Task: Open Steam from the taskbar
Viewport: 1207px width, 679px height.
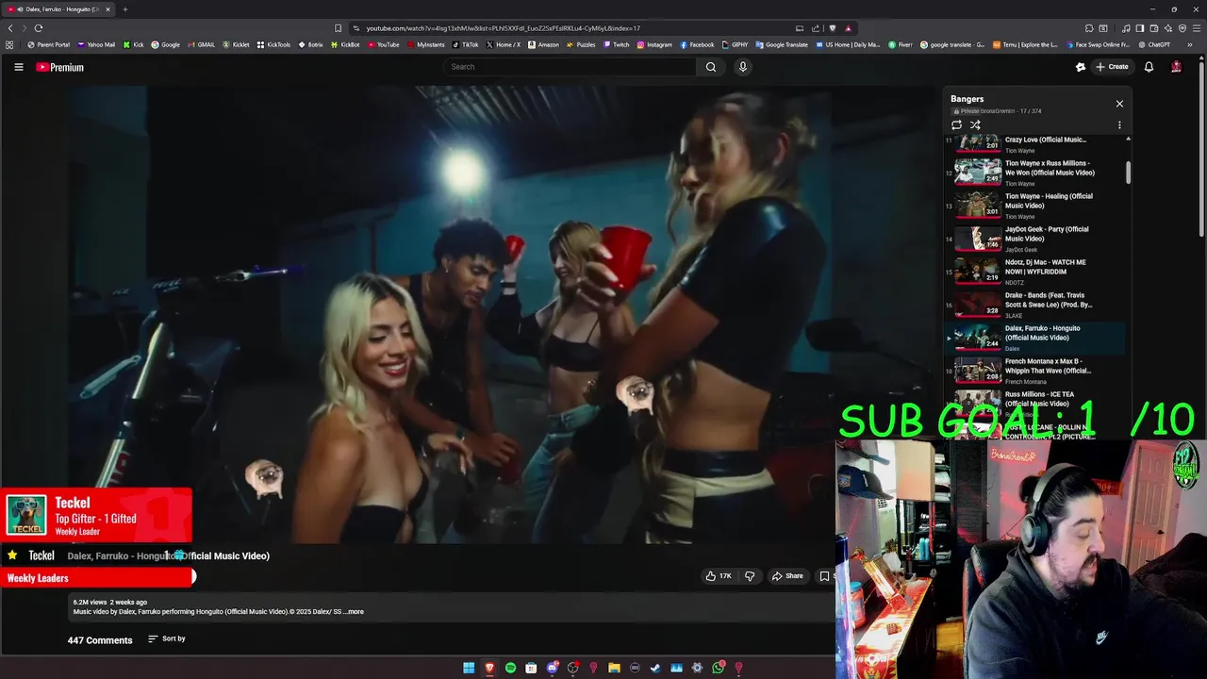Action: tap(655, 668)
